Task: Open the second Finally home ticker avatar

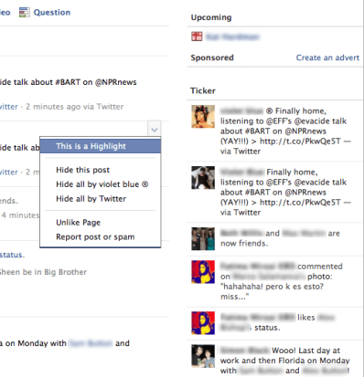Action: pyautogui.click(x=203, y=178)
